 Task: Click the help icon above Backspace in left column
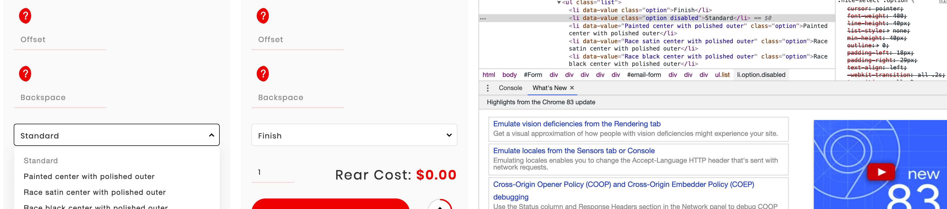(25, 74)
